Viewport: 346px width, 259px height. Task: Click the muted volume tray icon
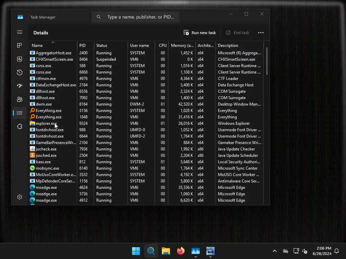[x=305, y=251]
